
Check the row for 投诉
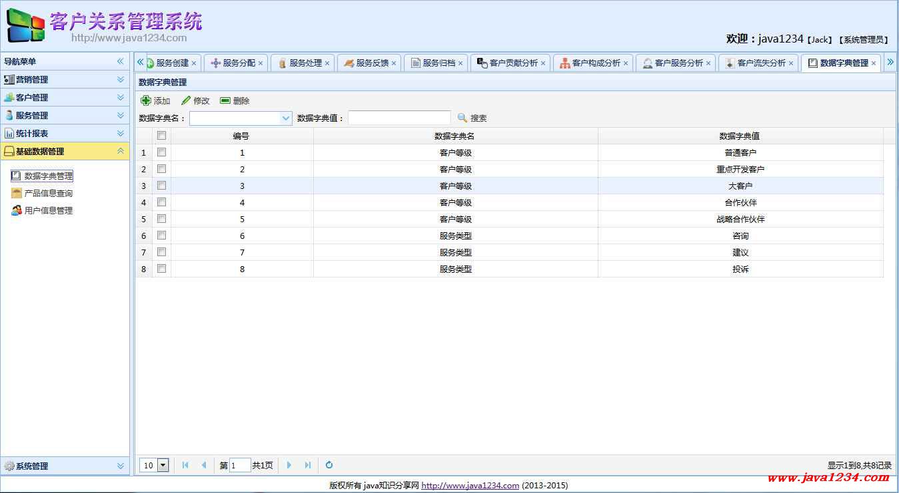[161, 269]
